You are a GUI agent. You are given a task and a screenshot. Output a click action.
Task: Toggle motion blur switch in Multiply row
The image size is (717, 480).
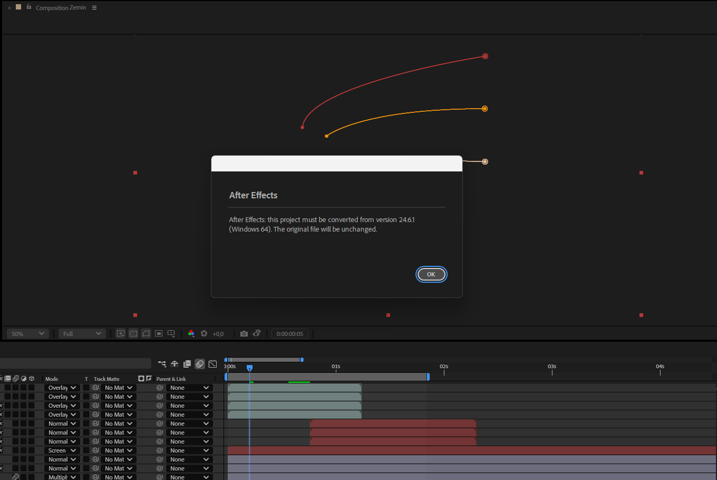click(16, 477)
